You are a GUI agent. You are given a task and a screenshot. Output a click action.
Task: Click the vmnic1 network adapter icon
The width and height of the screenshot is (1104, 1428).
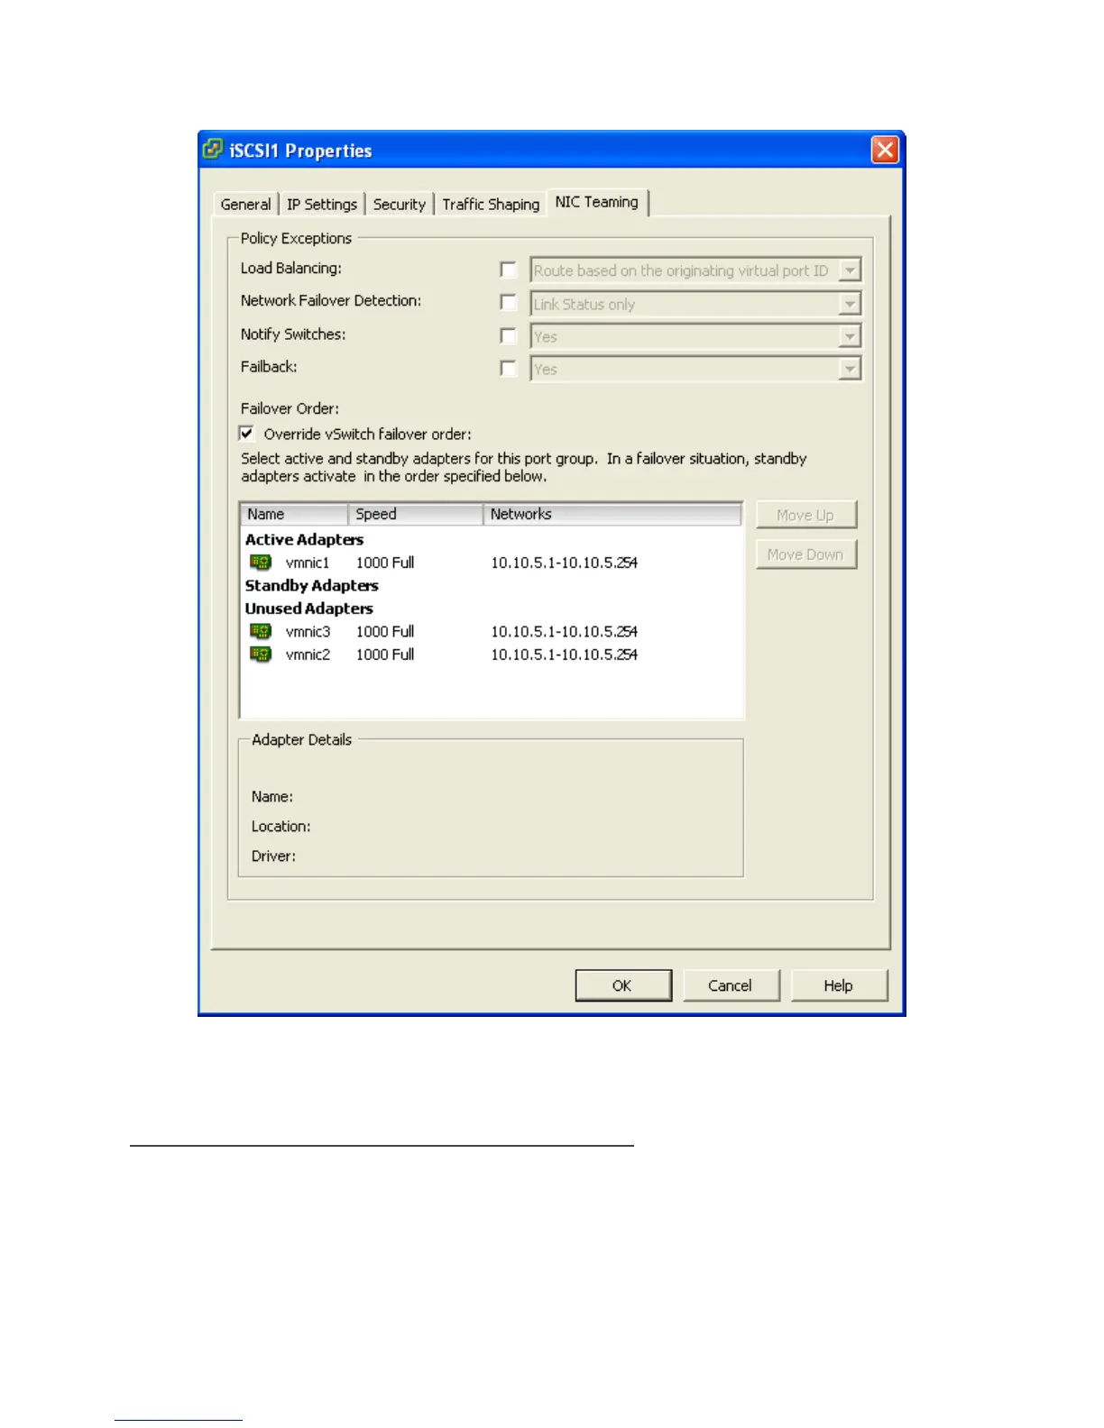pos(261,563)
